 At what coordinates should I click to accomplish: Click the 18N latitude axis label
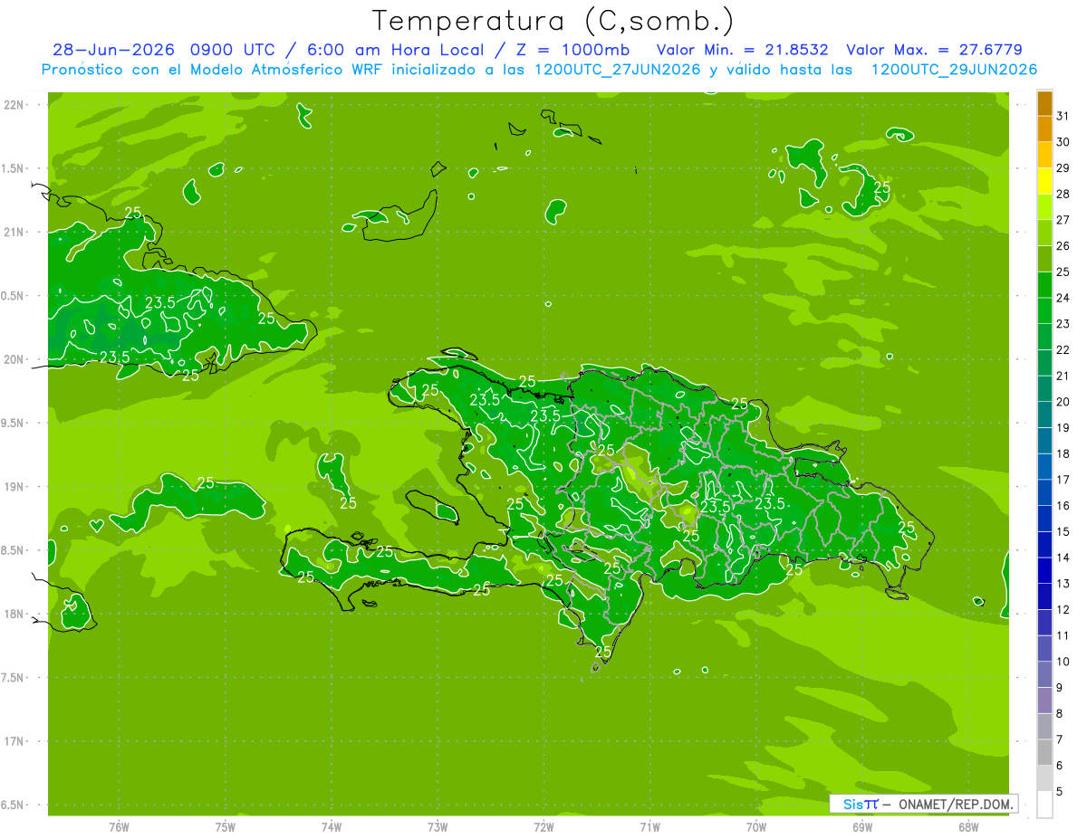(x=13, y=614)
